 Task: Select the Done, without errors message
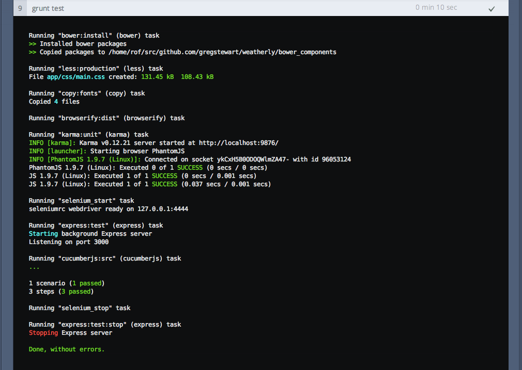pyautogui.click(x=67, y=349)
